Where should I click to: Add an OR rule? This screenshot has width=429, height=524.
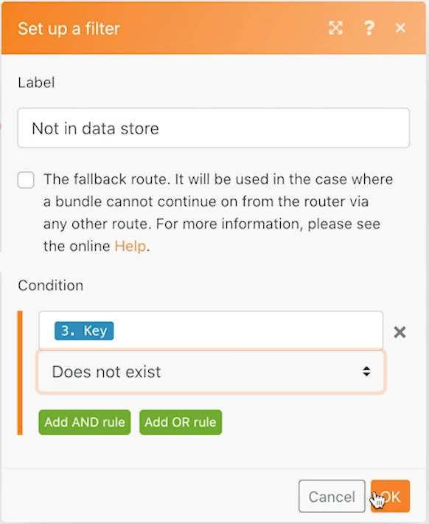[x=181, y=422]
